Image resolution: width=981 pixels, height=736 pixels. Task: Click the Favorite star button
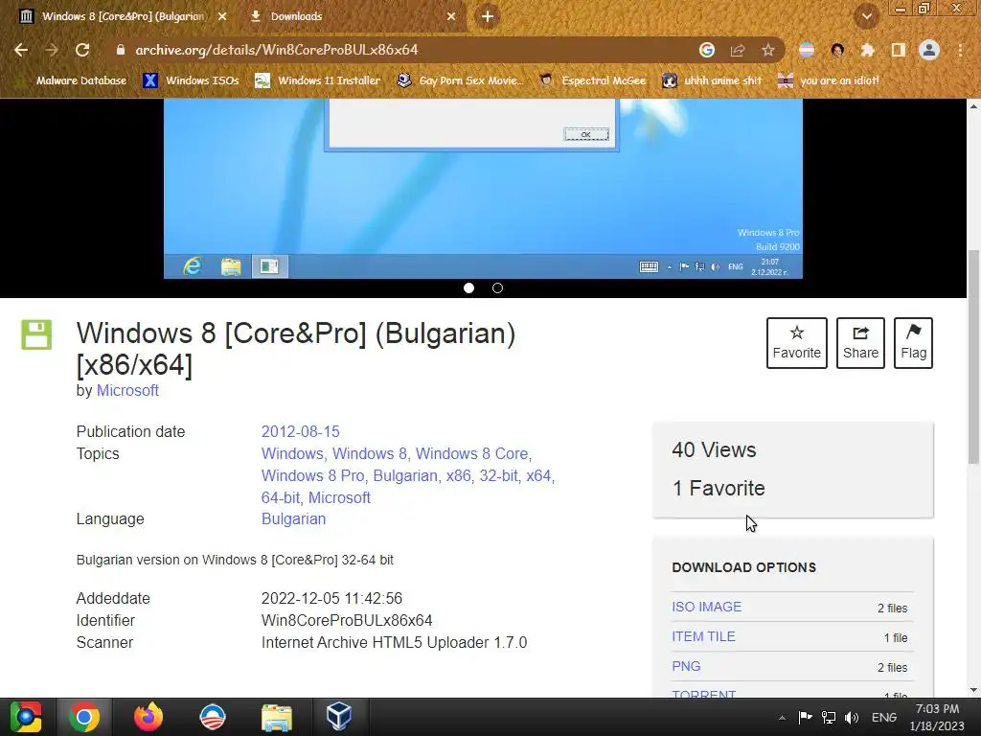pos(796,343)
